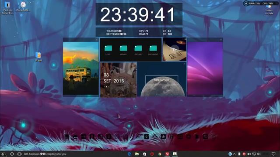Open the Windows Start menu
This screenshot has height=157, width=280.
coord(3,154)
